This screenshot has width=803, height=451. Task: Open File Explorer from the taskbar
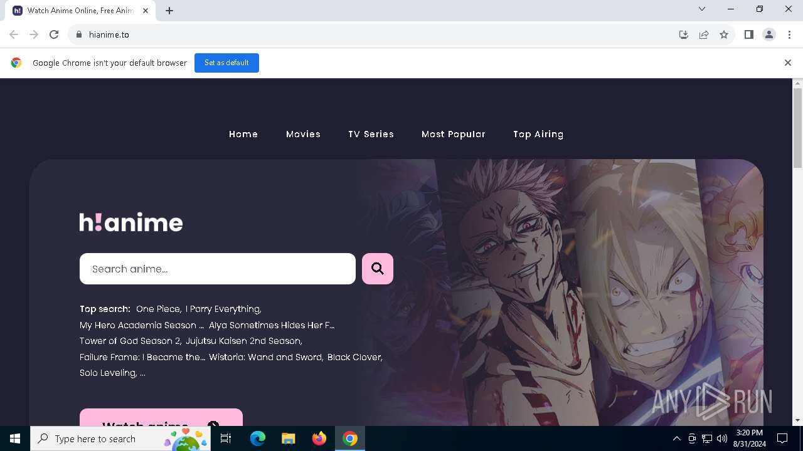(x=289, y=438)
